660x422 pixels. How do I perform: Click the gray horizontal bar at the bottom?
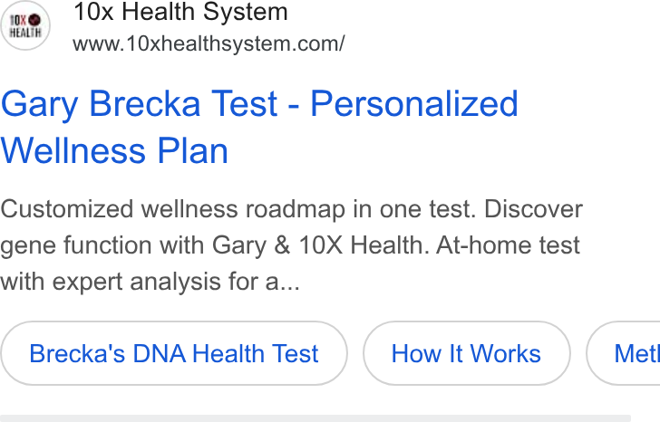pos(315,418)
